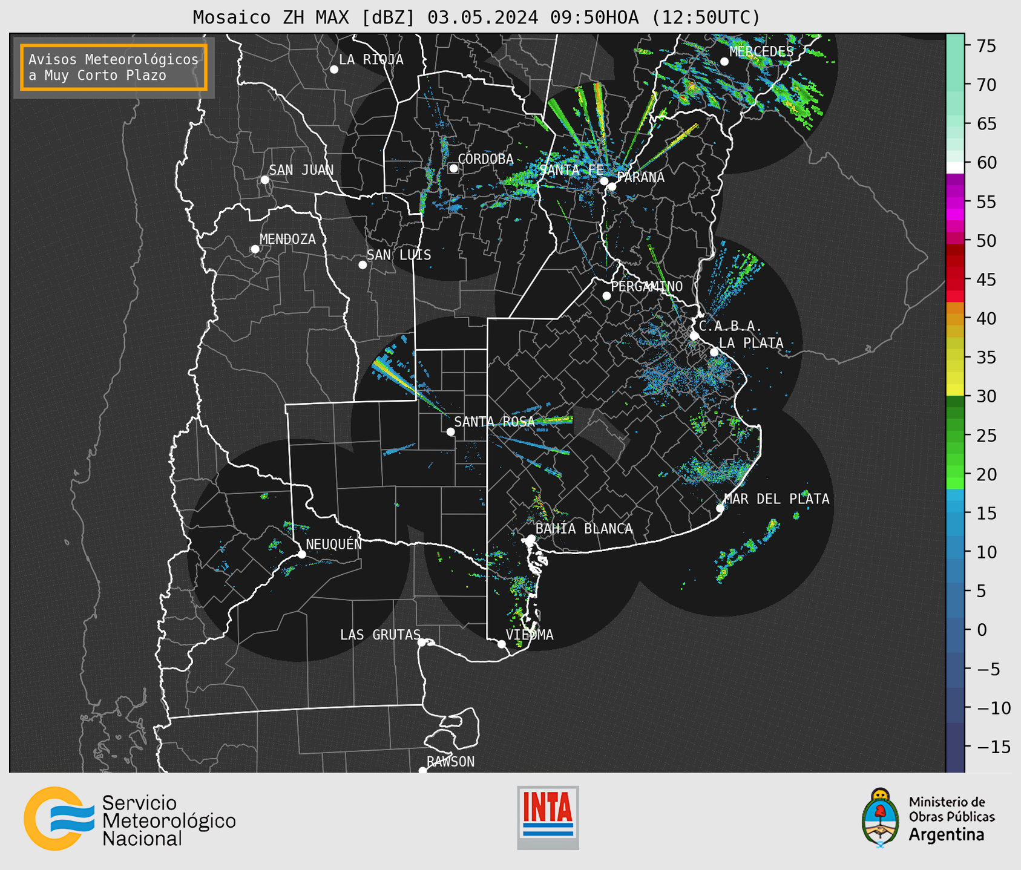Click the MAR DEL PLATA marker dot
The height and width of the screenshot is (870, 1021).
point(720,508)
